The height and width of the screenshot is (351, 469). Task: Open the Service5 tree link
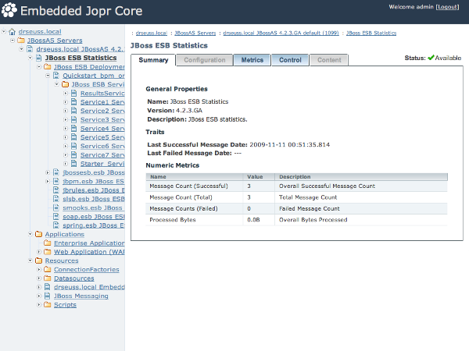[x=102, y=137]
